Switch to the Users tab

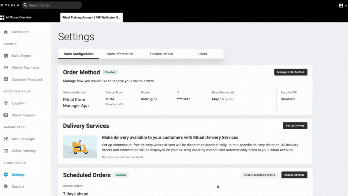pyautogui.click(x=203, y=54)
